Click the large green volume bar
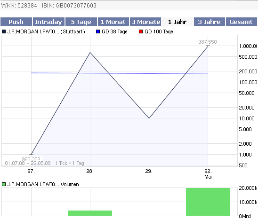 [x=208, y=202]
